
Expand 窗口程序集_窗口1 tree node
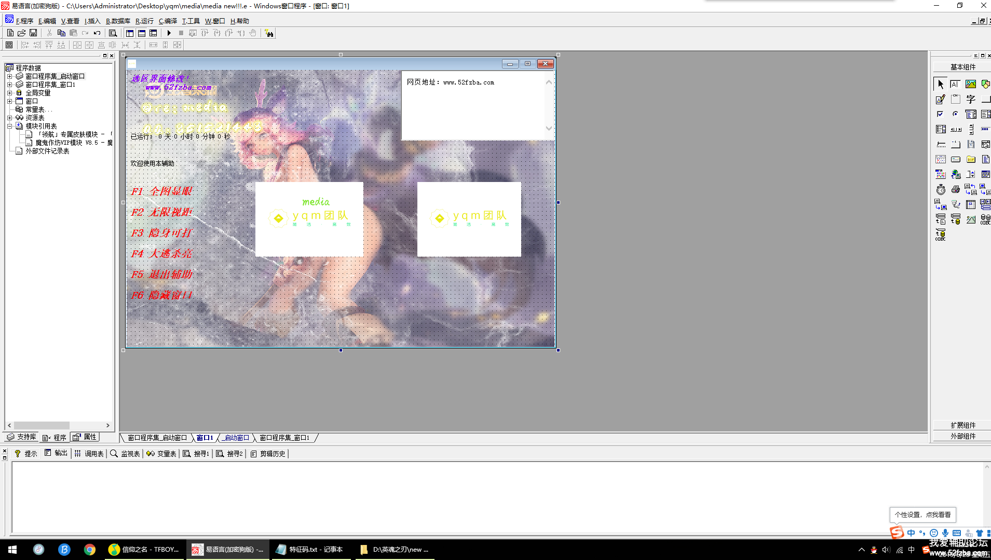tap(9, 85)
